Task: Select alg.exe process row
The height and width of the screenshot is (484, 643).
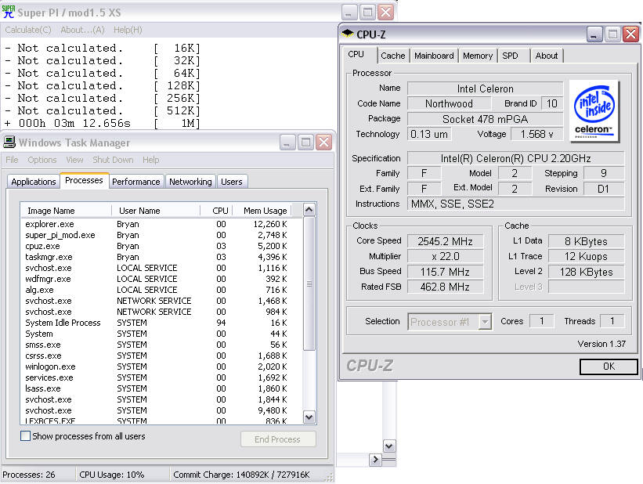Action: pyautogui.click(x=161, y=290)
